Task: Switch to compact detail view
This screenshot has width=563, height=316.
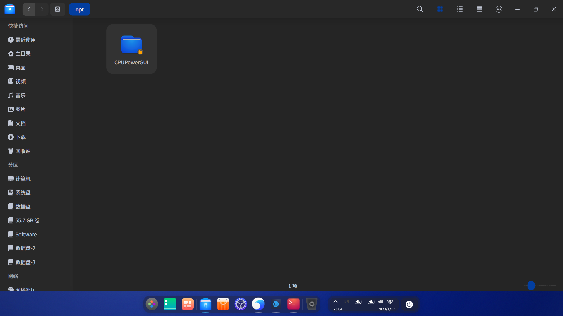Action: pos(479,9)
